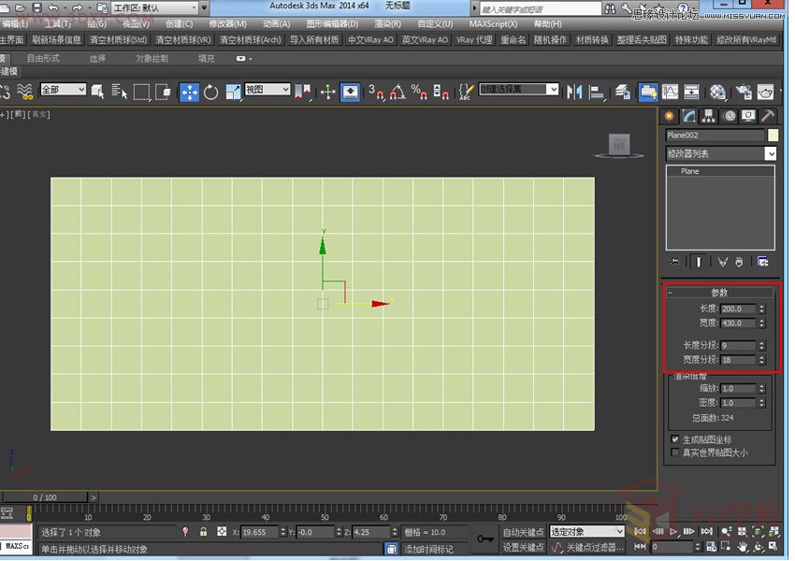Open the 修改器(M) menu
This screenshot has height=561, width=795.
pos(227,23)
